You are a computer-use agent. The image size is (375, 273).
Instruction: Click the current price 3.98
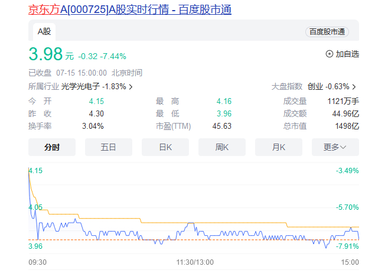[45, 54]
